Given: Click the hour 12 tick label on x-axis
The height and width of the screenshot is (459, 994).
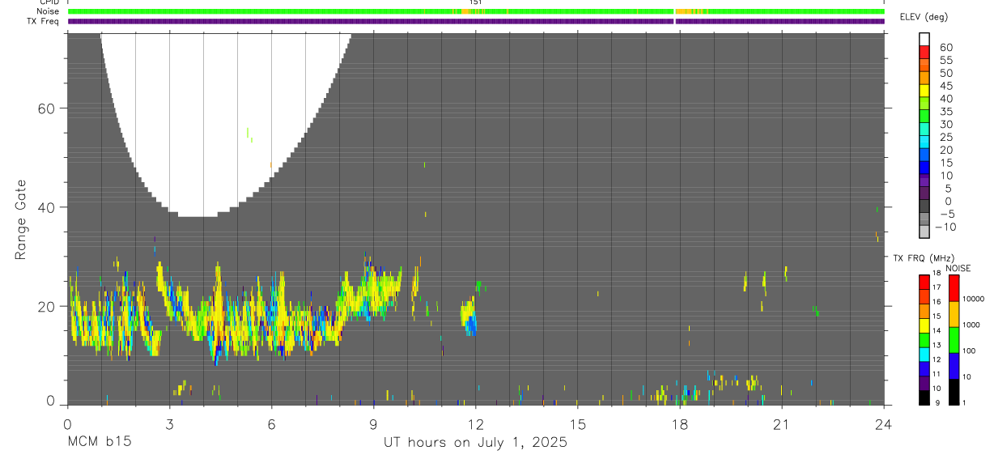Looking at the screenshot, I should click(x=476, y=423).
